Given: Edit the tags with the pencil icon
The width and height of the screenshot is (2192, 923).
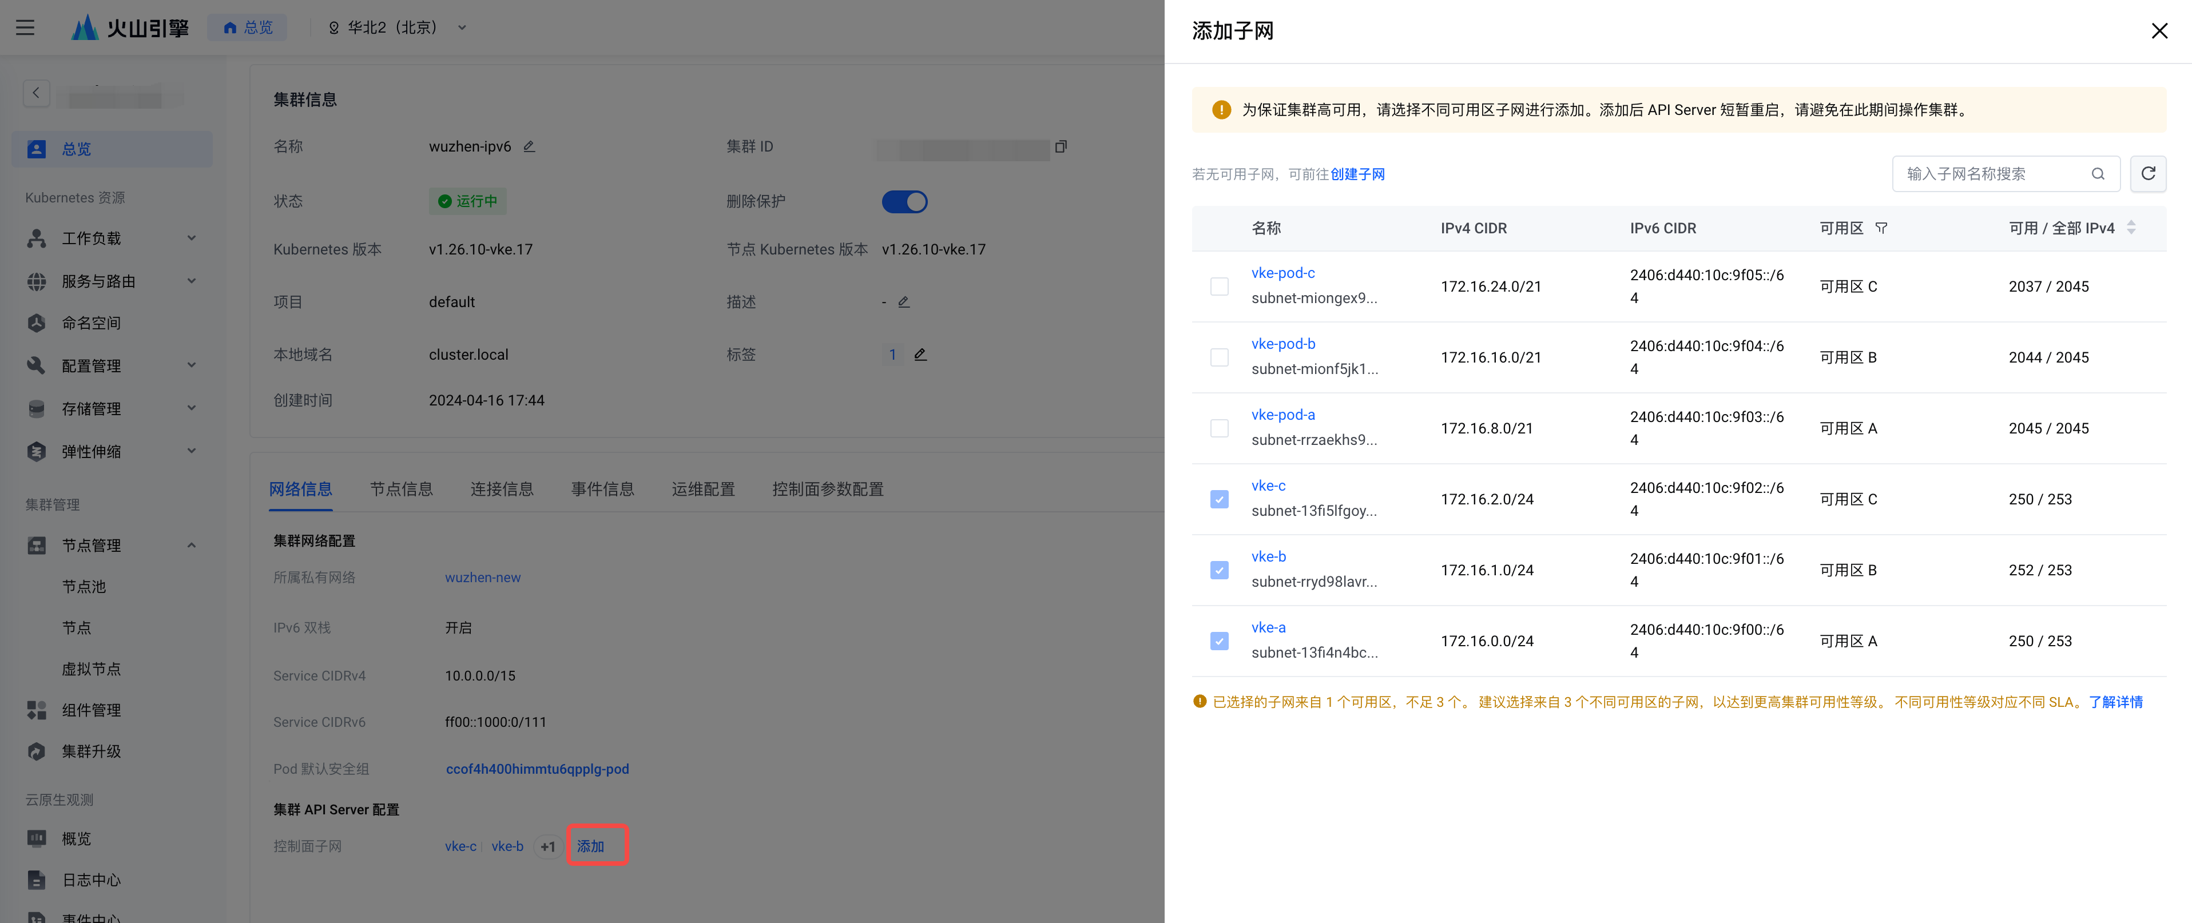Looking at the screenshot, I should (x=920, y=355).
